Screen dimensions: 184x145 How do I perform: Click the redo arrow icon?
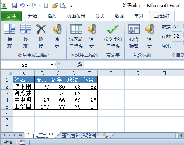point(34,6)
